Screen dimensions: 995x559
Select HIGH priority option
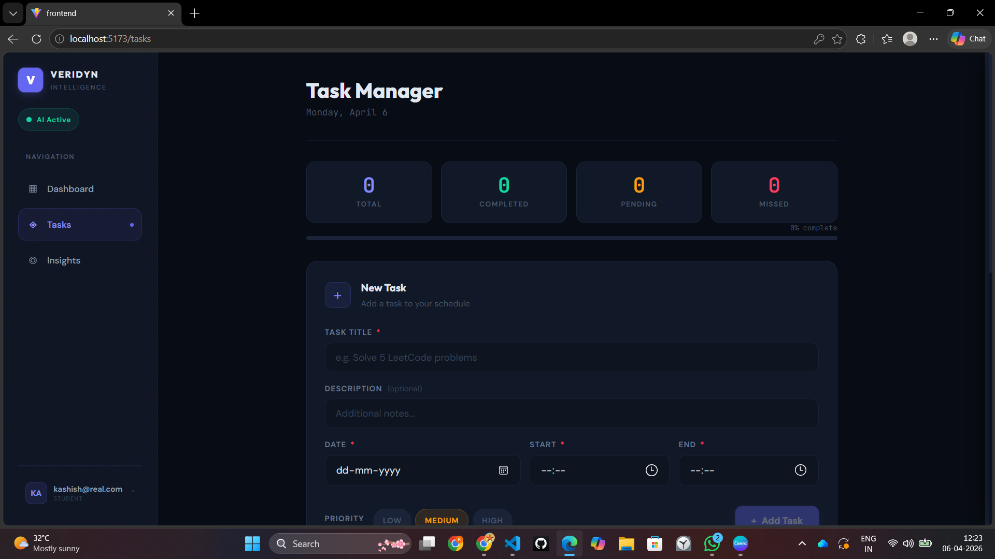[492, 519]
